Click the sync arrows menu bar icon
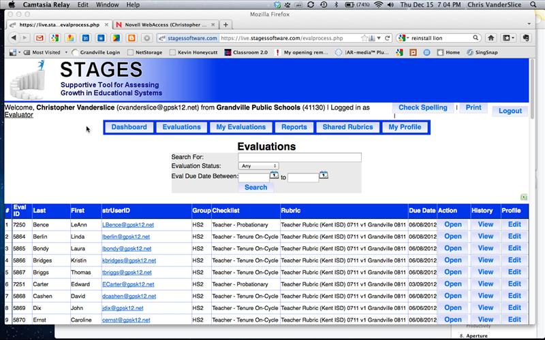This screenshot has width=545, height=340. coord(311,5)
